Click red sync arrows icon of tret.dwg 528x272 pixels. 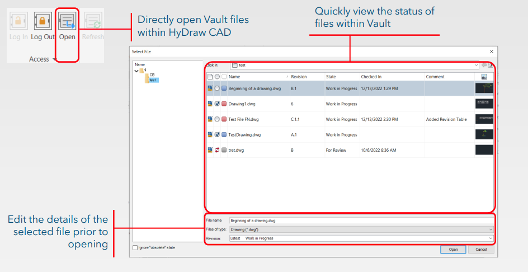click(217, 150)
